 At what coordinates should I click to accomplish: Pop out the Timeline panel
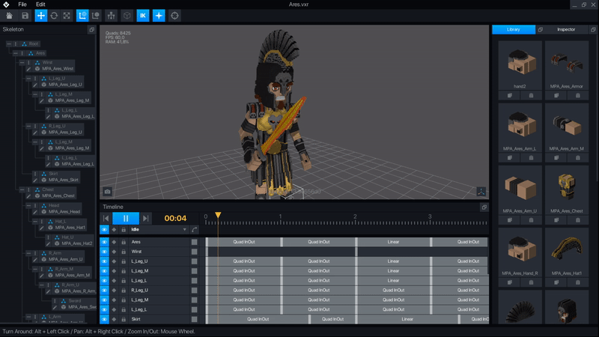click(x=484, y=207)
